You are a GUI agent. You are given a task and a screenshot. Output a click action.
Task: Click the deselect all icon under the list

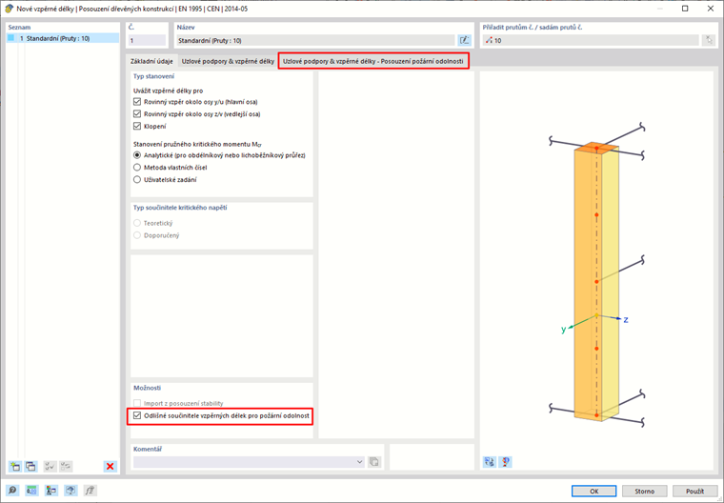[66, 466]
